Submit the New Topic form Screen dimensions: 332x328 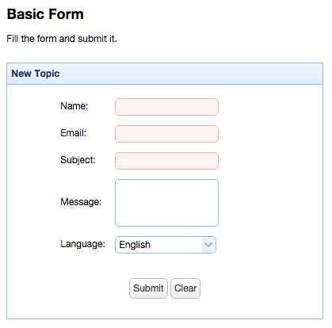click(148, 288)
